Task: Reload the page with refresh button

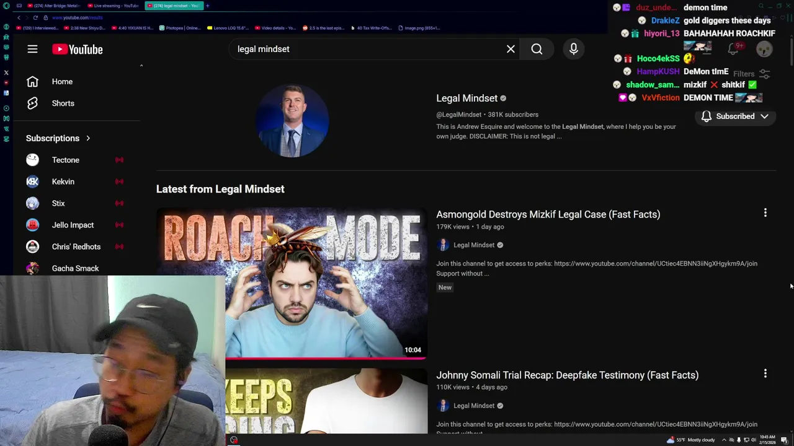Action: pyautogui.click(x=35, y=17)
